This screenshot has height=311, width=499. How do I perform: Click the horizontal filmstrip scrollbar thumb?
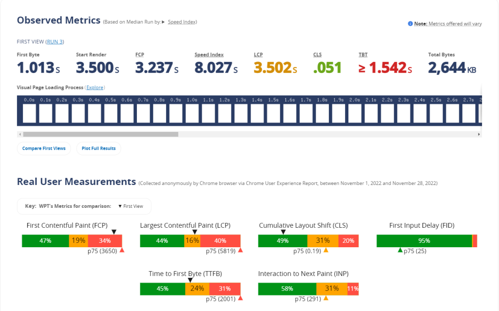100,134
